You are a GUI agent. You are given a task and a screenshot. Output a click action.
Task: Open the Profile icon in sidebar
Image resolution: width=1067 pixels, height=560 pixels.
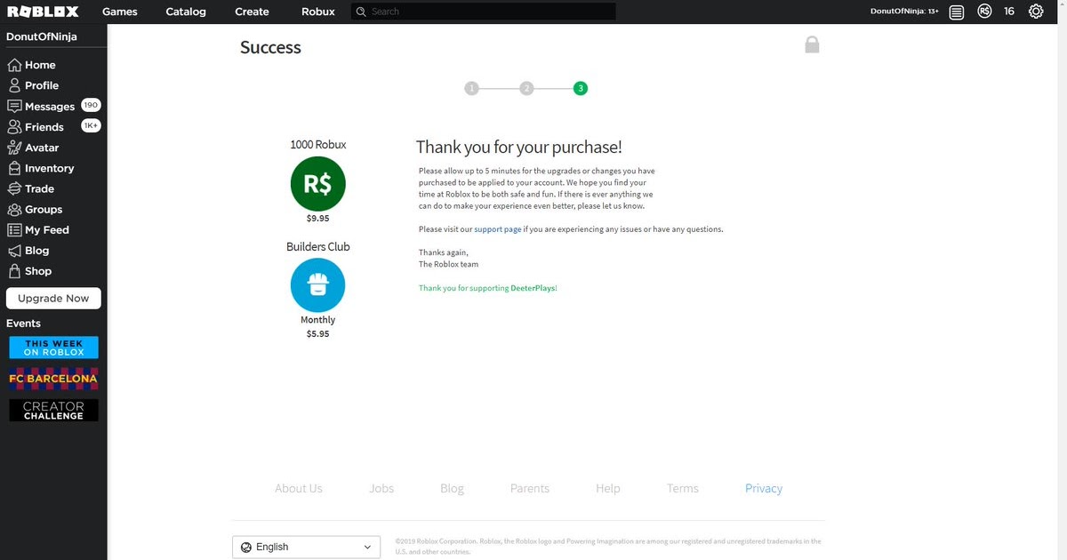(x=14, y=85)
